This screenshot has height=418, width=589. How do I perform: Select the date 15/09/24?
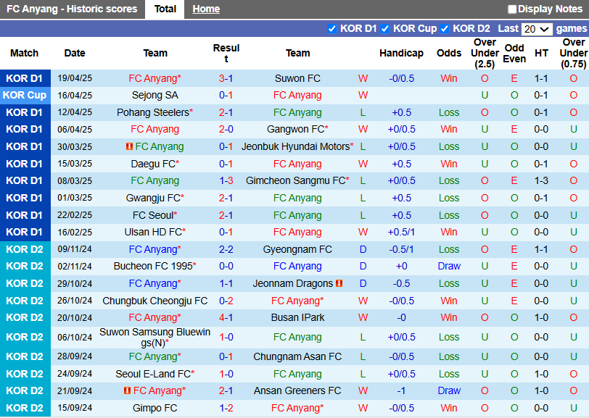(x=75, y=409)
